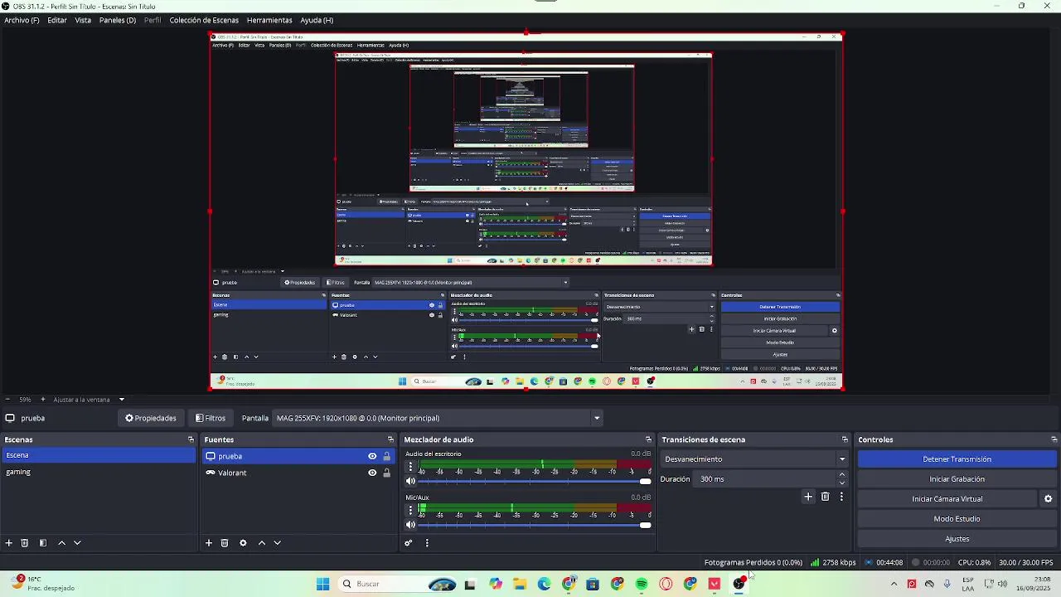Click the Detener Transmisión button
The width and height of the screenshot is (1061, 597).
click(957, 459)
